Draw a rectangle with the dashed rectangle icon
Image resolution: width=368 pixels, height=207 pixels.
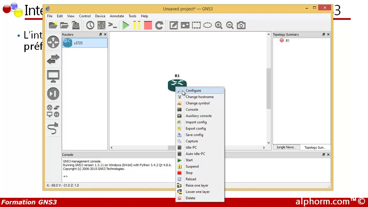click(196, 25)
